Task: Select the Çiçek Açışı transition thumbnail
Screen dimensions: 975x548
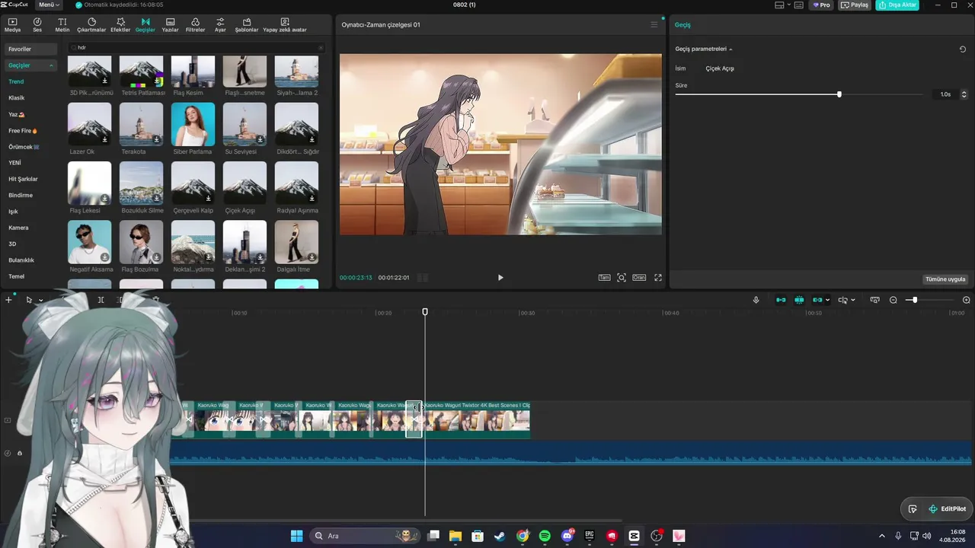Action: (245, 183)
